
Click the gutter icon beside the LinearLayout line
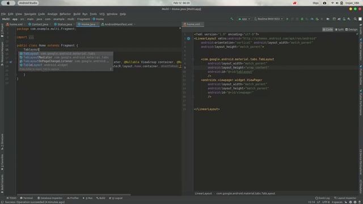188,39
